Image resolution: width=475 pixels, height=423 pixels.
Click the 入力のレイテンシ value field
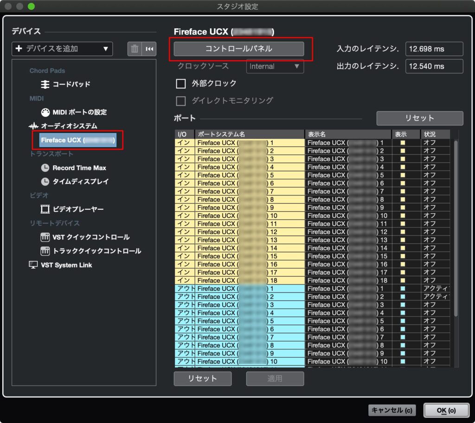click(x=434, y=48)
